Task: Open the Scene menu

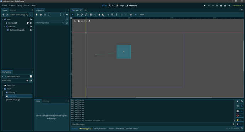Action: point(4,5)
